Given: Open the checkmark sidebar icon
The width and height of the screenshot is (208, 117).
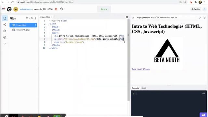Looking at the screenshot, I should [x=5, y=44].
